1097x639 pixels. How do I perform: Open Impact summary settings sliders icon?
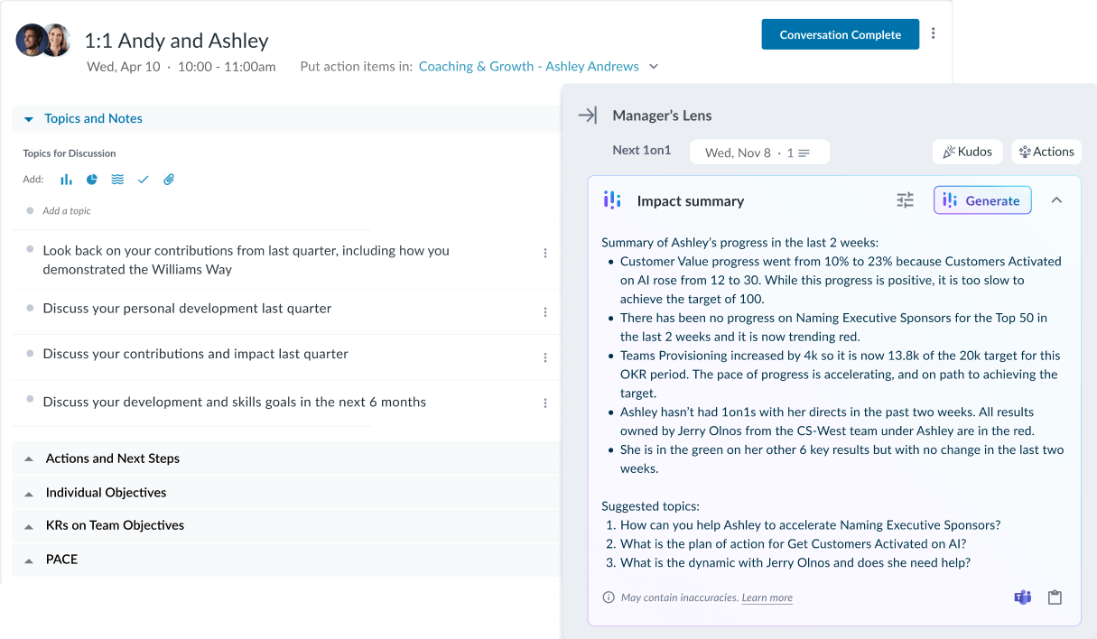[905, 199]
